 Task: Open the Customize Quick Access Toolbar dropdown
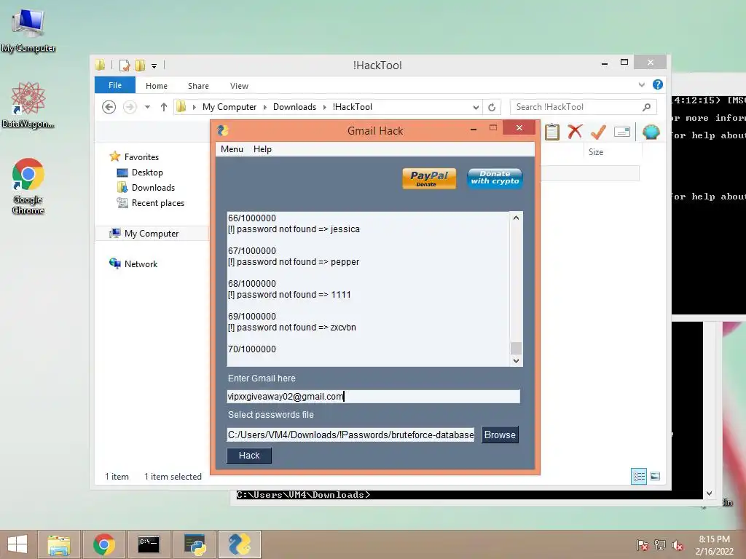154,66
